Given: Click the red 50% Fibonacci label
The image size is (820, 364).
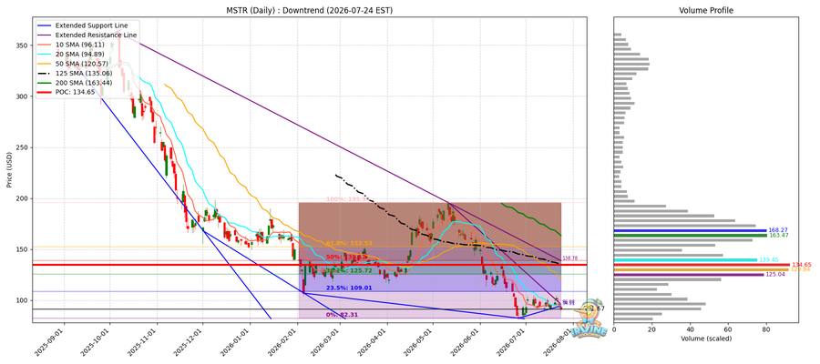Looking at the screenshot, I should (x=348, y=257).
